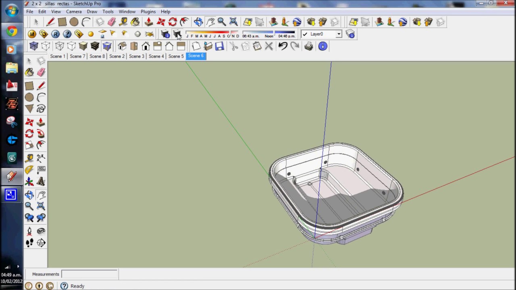This screenshot has height=290, width=516.
Task: Switch to the Top view
Action: click(134, 46)
